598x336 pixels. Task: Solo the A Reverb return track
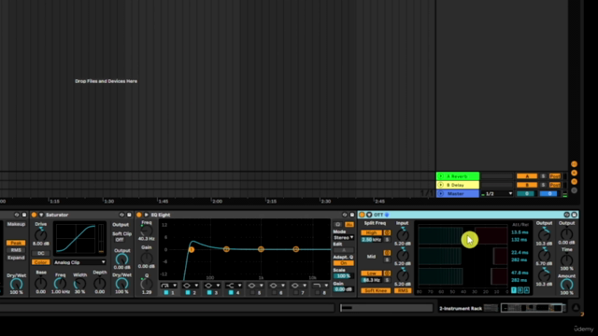pyautogui.click(x=543, y=176)
